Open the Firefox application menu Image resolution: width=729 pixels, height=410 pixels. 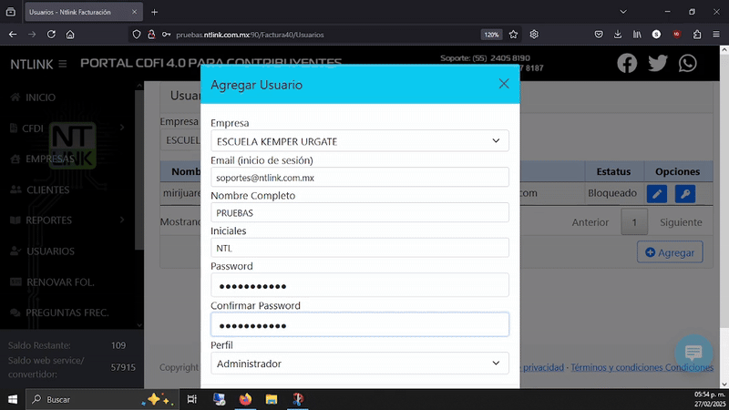[x=716, y=35]
